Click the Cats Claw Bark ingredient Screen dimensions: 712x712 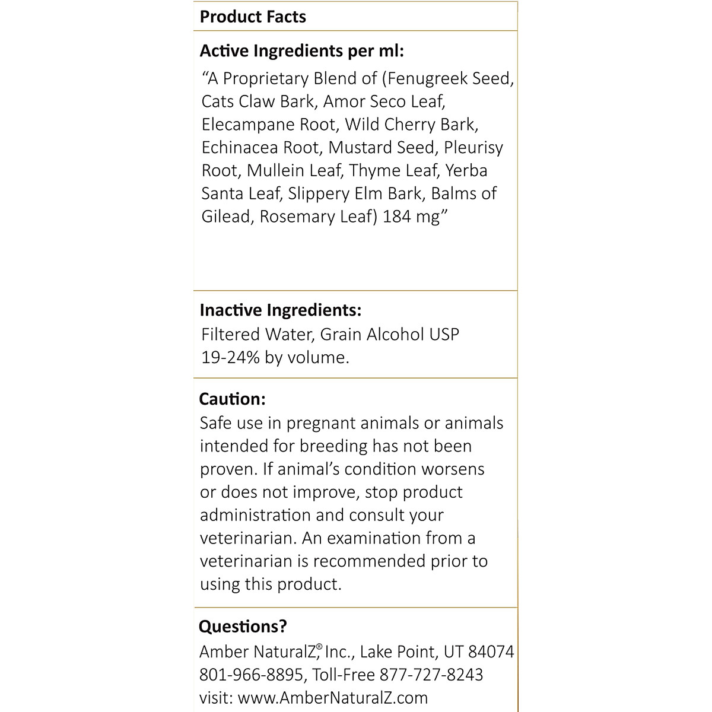pyautogui.click(x=258, y=101)
